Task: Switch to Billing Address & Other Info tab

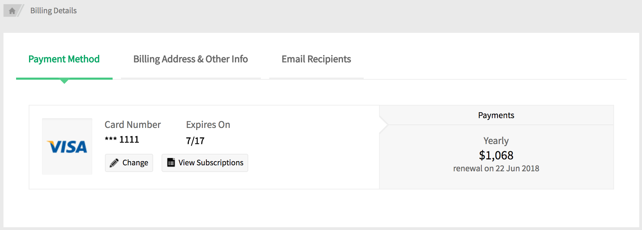Action: coord(191,59)
